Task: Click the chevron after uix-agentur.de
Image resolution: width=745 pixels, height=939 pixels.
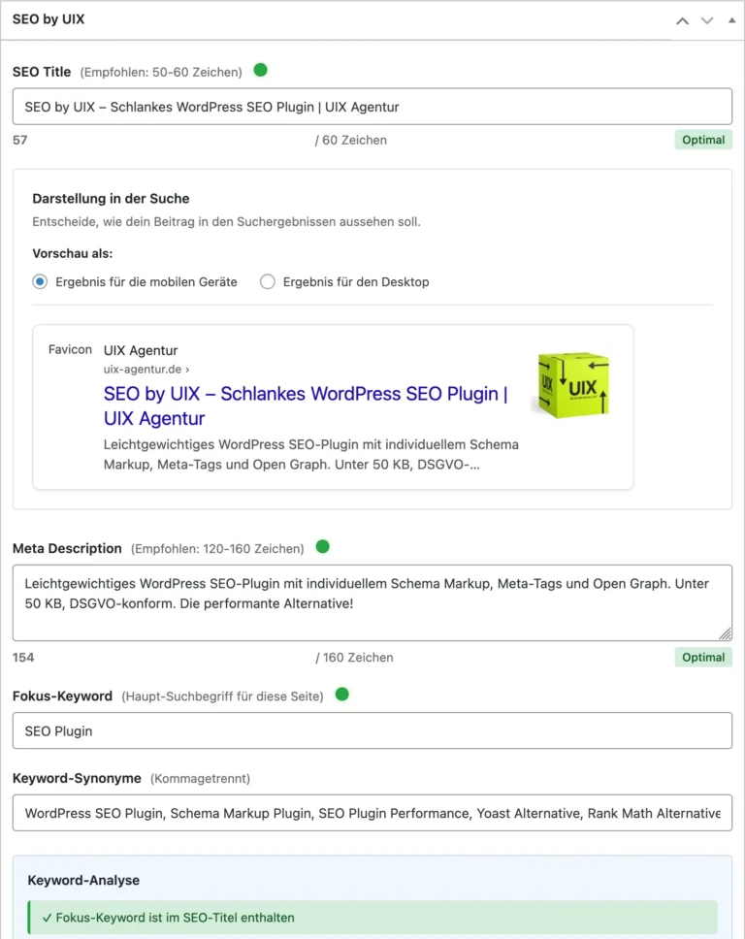Action: point(186,370)
